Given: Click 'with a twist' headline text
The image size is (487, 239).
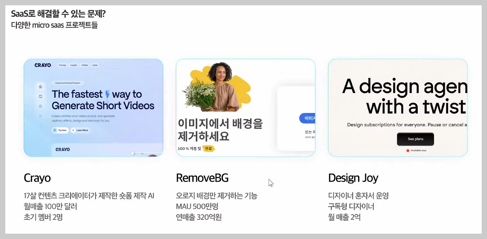Looking at the screenshot, I should (416, 107).
